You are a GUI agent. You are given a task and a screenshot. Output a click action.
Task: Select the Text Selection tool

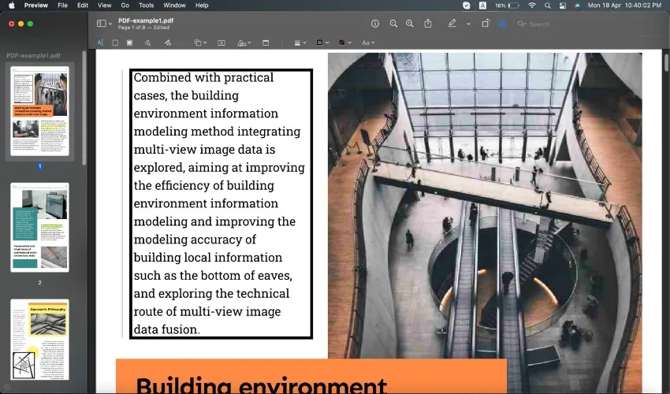[100, 43]
